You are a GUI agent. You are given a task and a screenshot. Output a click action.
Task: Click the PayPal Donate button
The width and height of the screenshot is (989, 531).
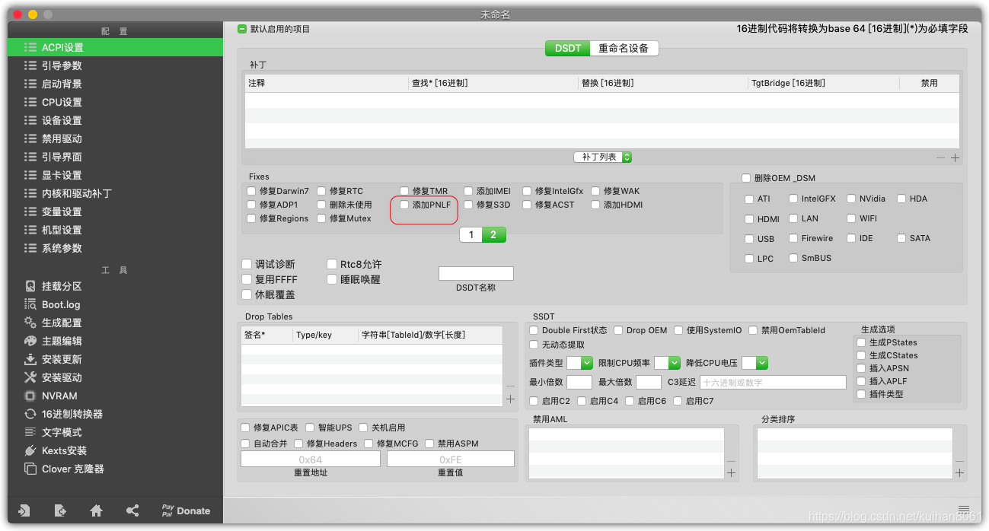[x=186, y=510]
